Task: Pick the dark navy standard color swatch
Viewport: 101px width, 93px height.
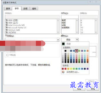Action: coord(85,69)
